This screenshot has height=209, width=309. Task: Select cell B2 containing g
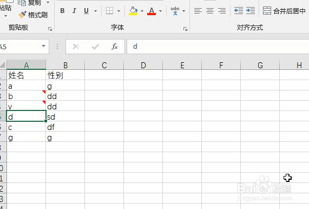pyautogui.click(x=65, y=85)
